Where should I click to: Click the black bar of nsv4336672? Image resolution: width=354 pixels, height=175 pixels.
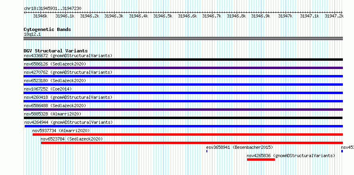pos(183,60)
